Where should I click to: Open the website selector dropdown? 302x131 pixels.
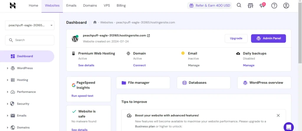[x=30, y=25]
